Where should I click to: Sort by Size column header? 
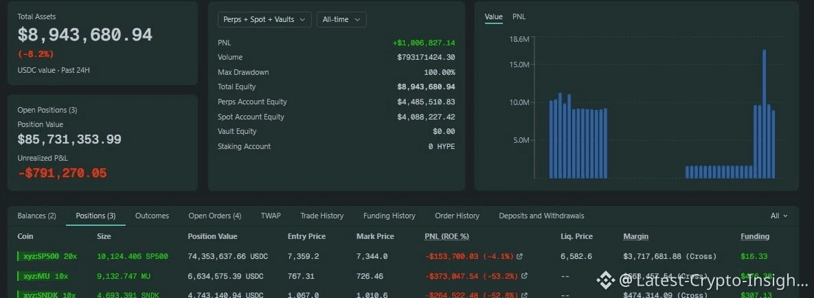tap(104, 236)
